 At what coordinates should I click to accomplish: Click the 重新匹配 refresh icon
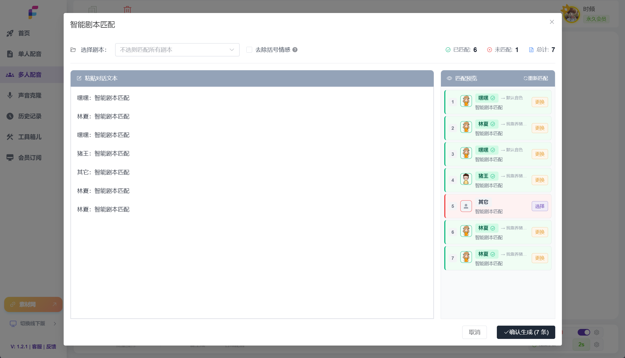pos(525,78)
